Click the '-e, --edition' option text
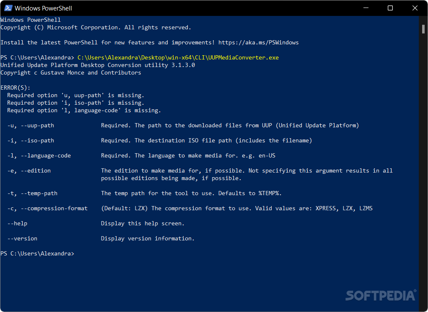This screenshot has height=312, width=428. click(x=29, y=171)
